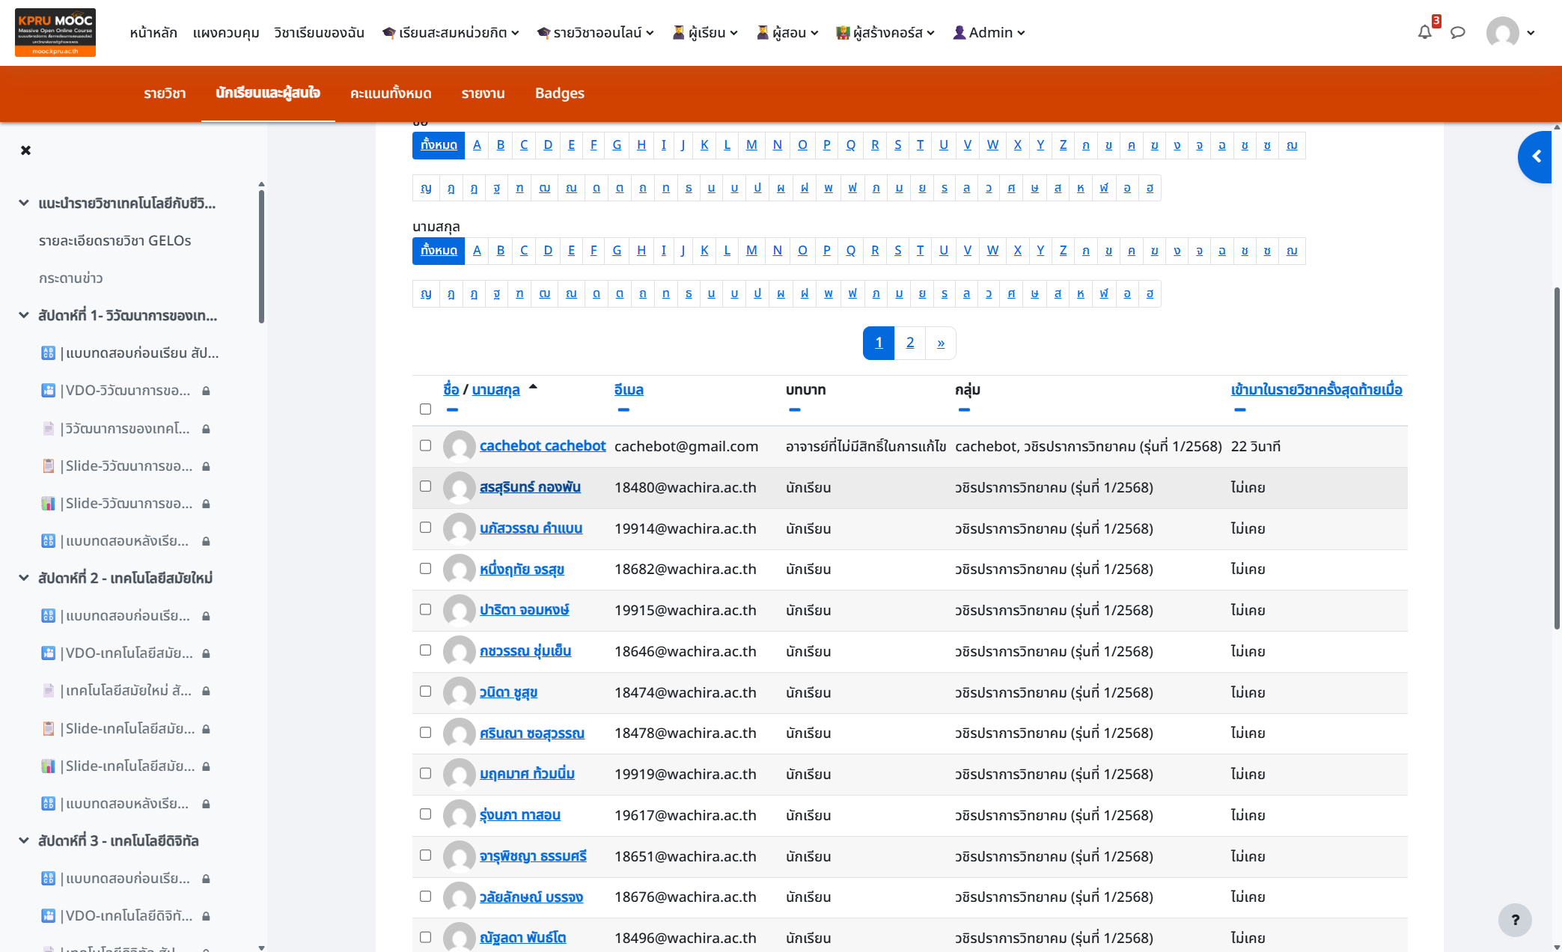The image size is (1562, 952).
Task: Click the graduation cap รายวิชาออนไลน์ icon
Action: click(543, 32)
